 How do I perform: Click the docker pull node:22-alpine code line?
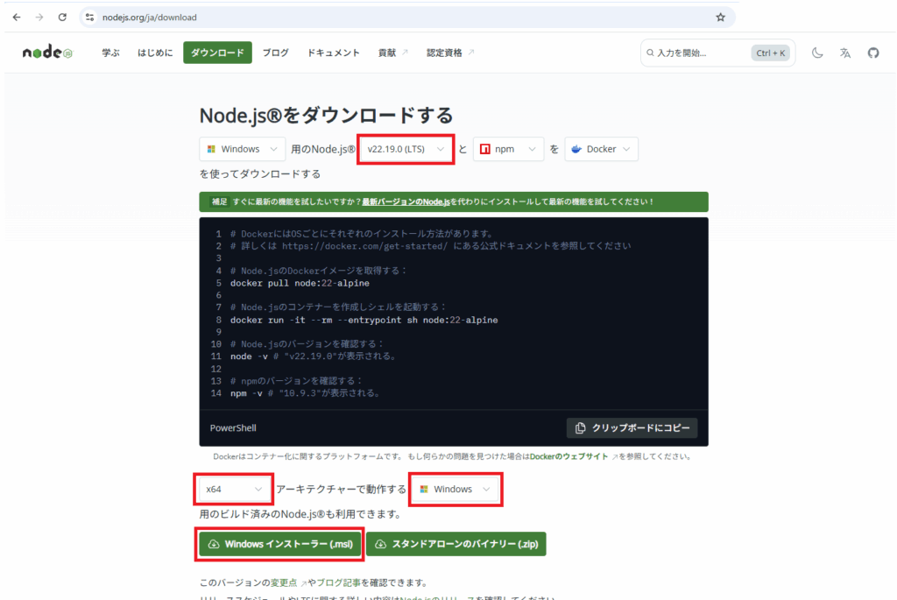click(x=300, y=283)
